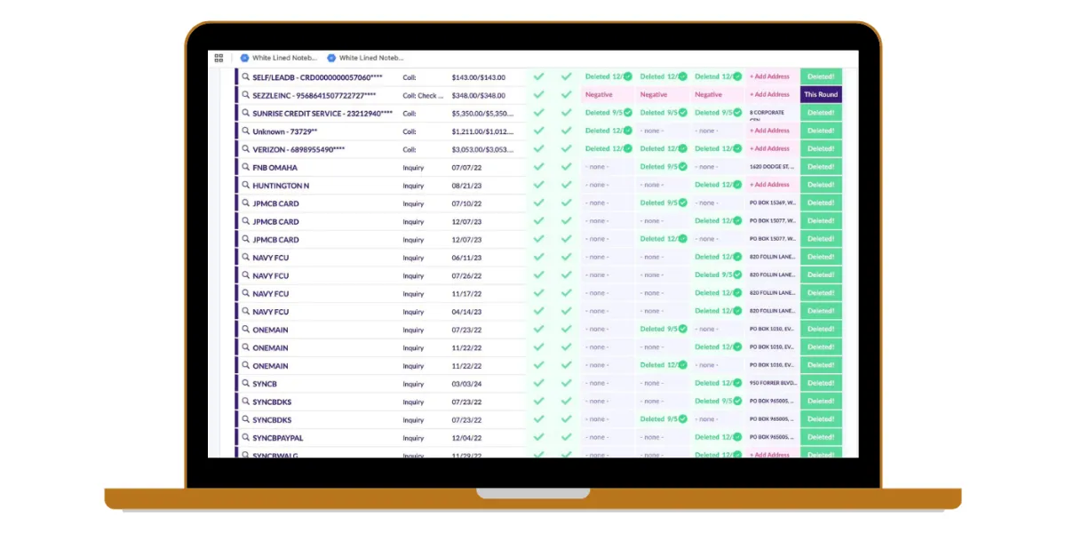Click the search icon next to SUNRISE CREDIT SERVICE
The width and height of the screenshot is (1066, 533).
[246, 113]
